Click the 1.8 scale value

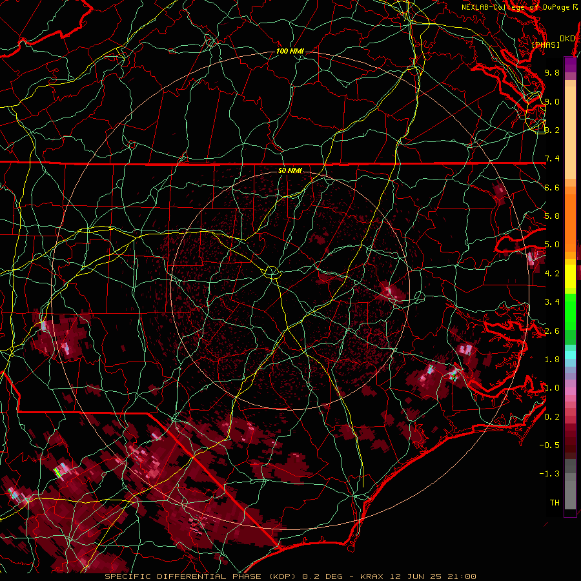(x=552, y=360)
